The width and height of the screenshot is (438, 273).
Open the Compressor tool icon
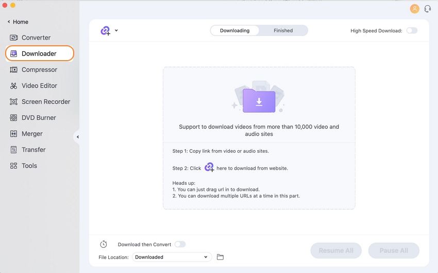tap(13, 69)
